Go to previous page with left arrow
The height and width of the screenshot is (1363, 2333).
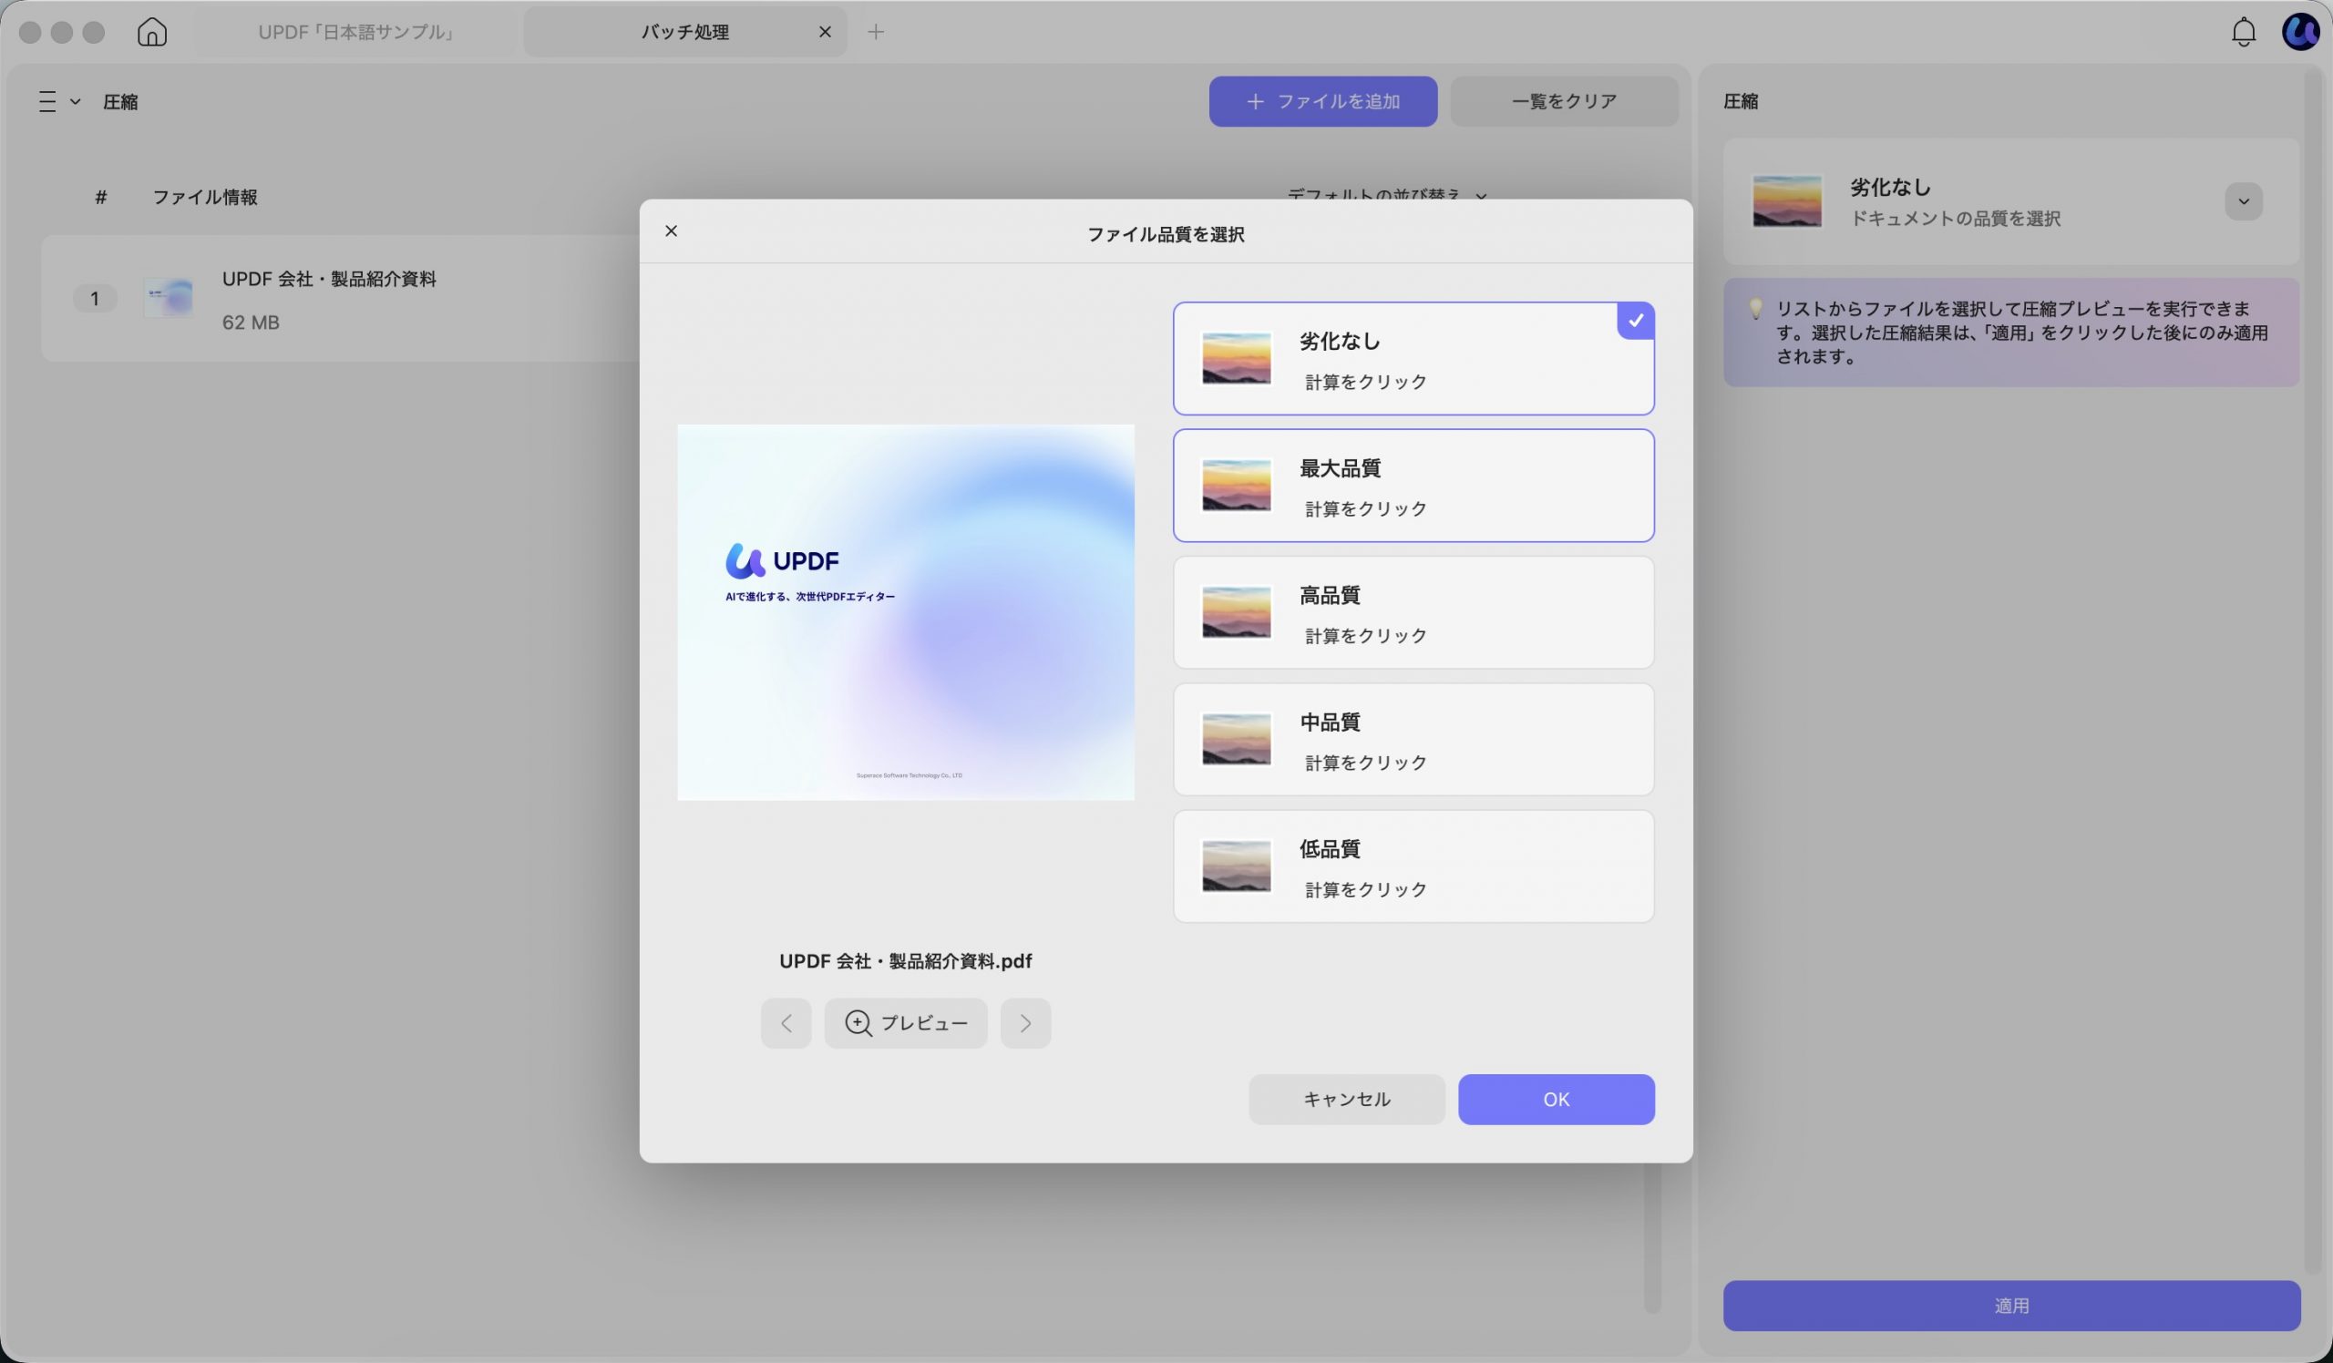786,1022
